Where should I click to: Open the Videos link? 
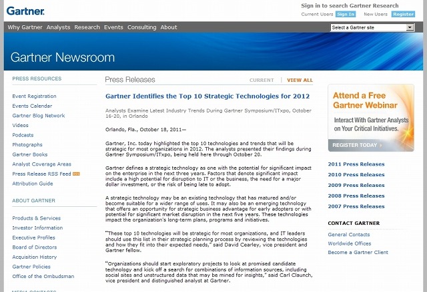20,125
